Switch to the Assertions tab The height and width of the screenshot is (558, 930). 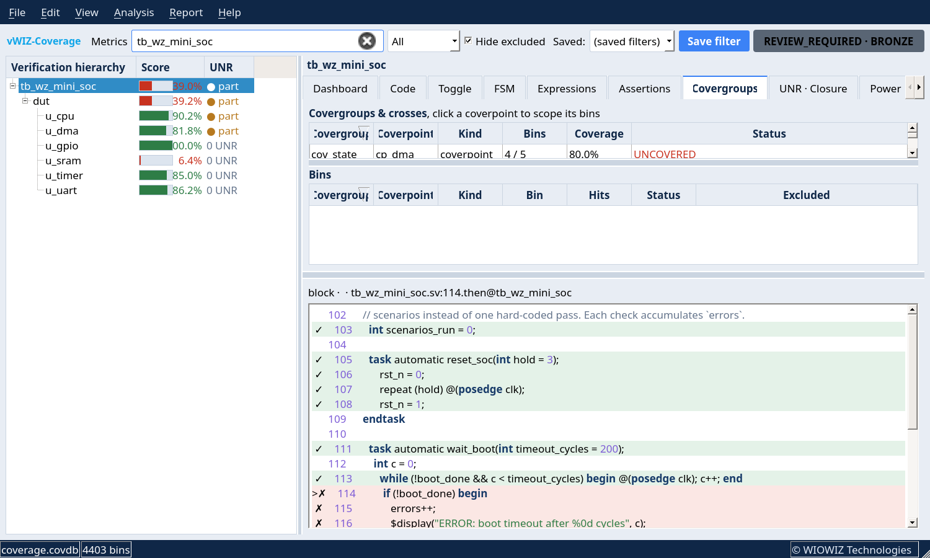click(x=644, y=88)
